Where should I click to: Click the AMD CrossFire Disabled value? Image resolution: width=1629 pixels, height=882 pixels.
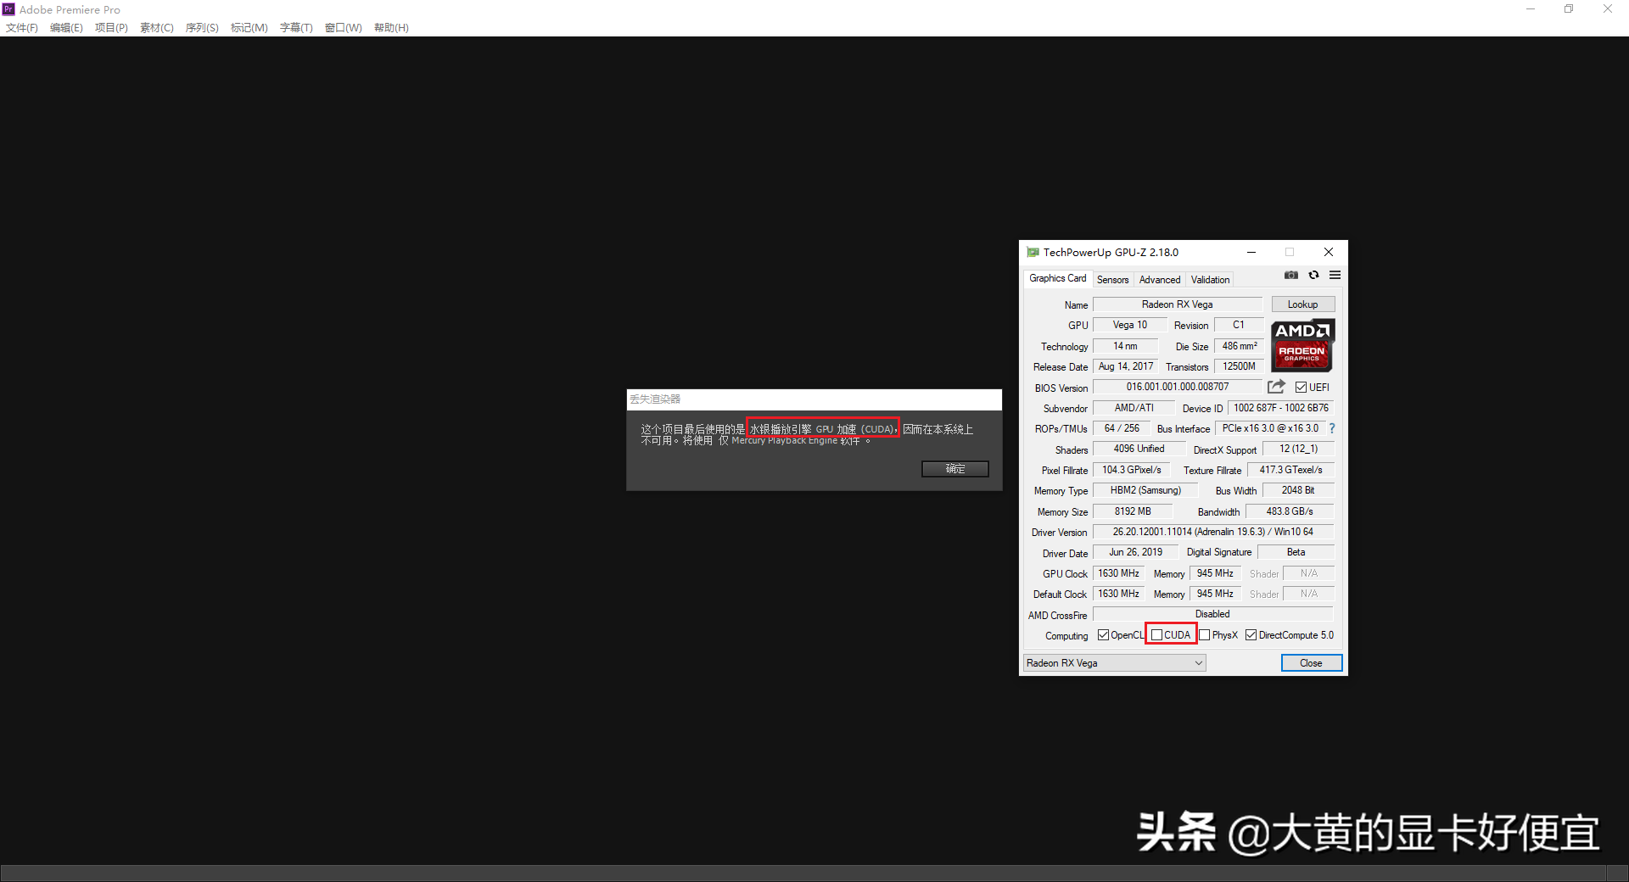pyautogui.click(x=1212, y=614)
